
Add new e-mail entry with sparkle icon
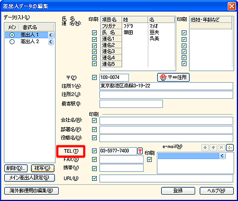[230, 147]
